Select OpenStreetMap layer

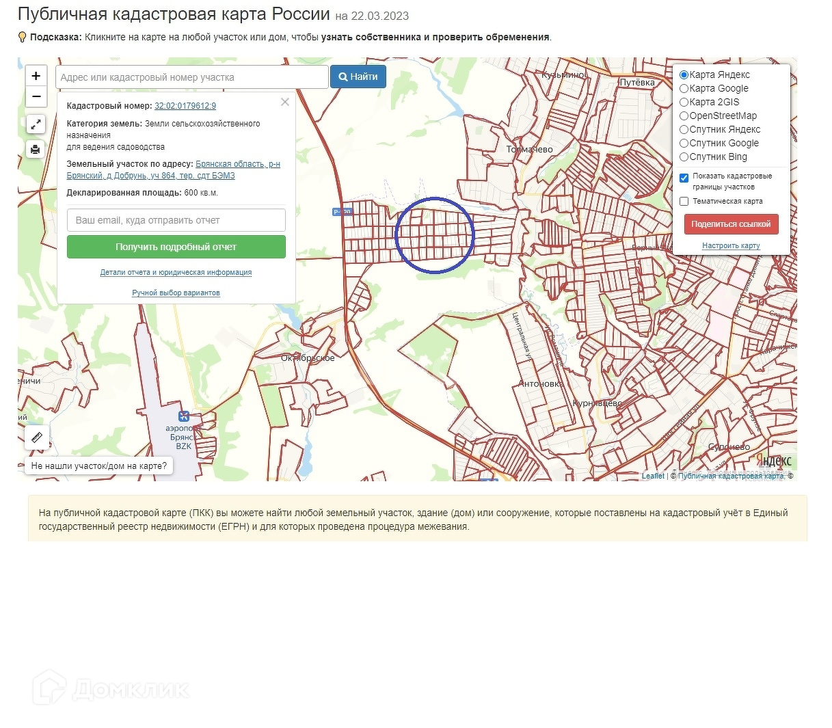[x=684, y=116]
